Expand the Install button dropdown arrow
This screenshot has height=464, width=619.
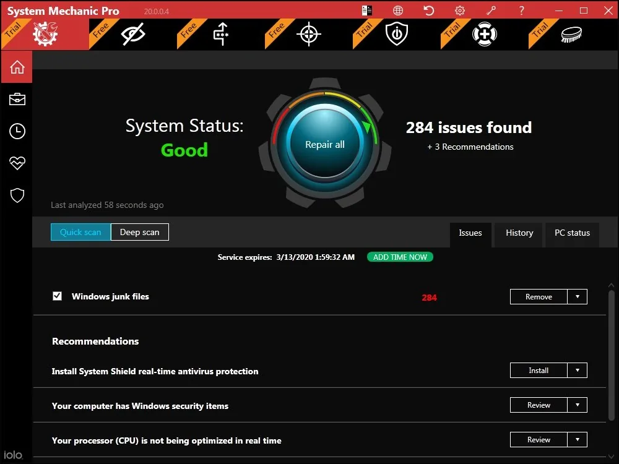tap(577, 370)
